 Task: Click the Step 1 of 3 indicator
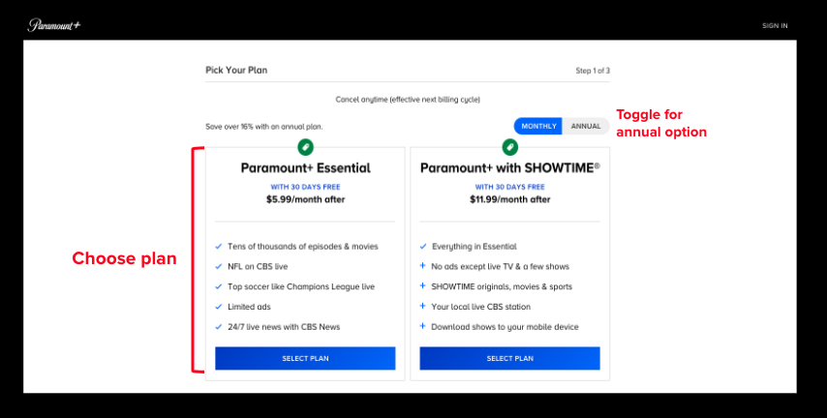592,71
